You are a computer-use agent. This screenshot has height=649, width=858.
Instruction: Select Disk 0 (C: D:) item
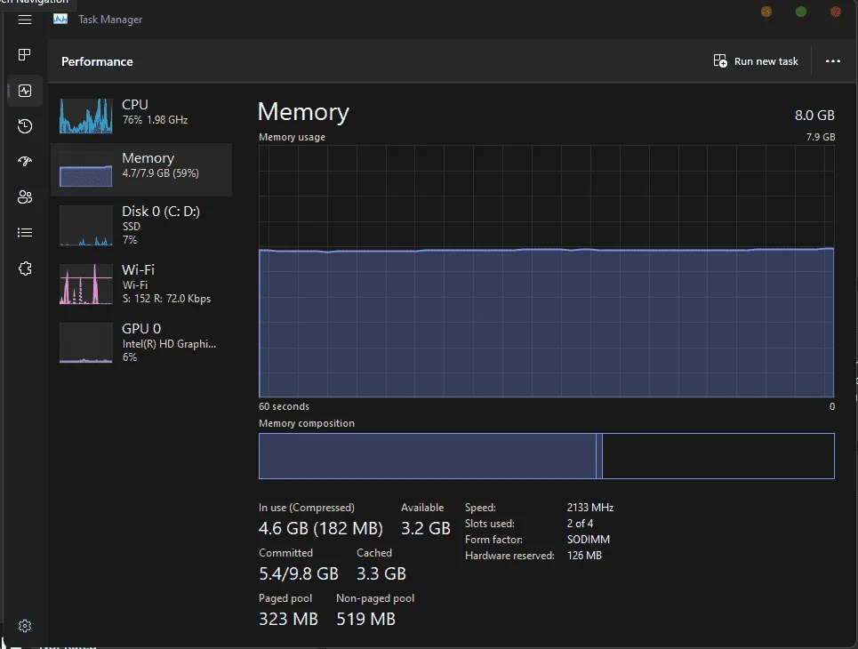141,225
